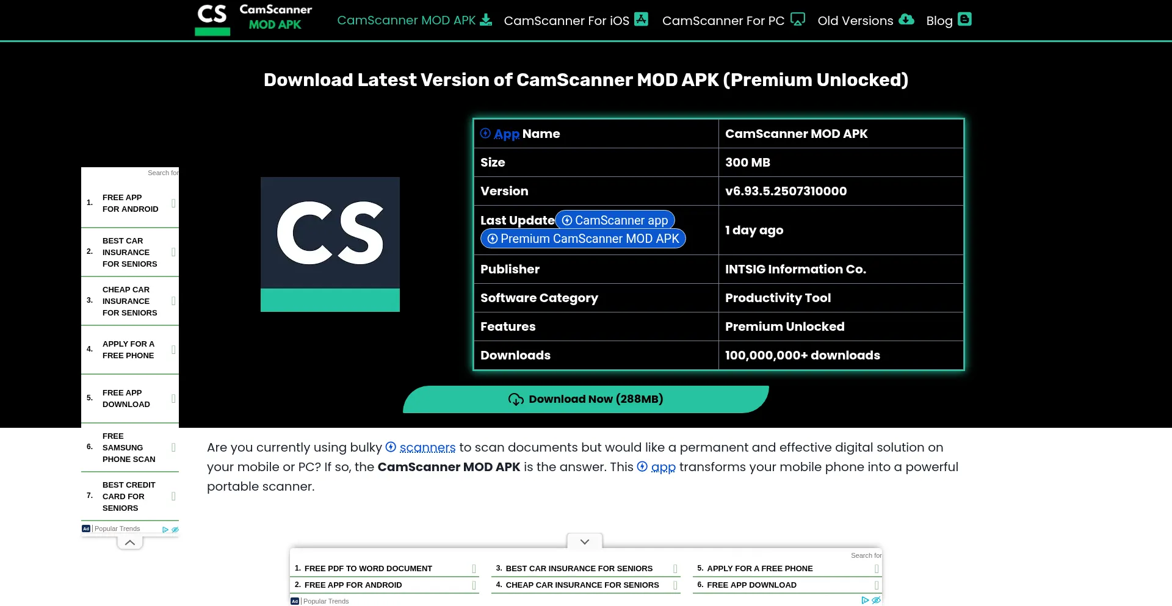Screen dimensions: 1172x606
Task: Click the 'Productivity Tool' category cell
Action: [841, 298]
